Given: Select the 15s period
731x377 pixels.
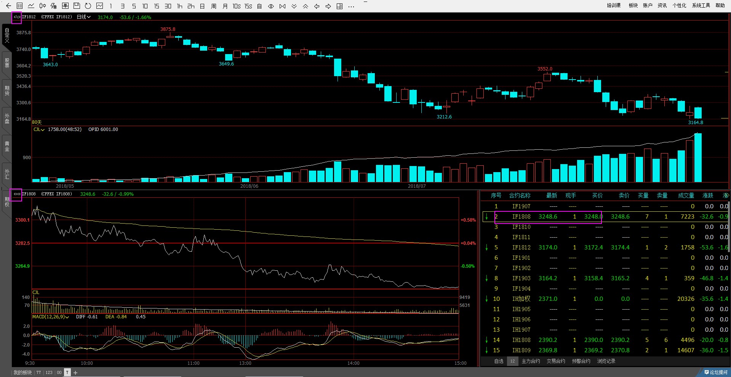Looking at the screenshot, I should 248,6.
